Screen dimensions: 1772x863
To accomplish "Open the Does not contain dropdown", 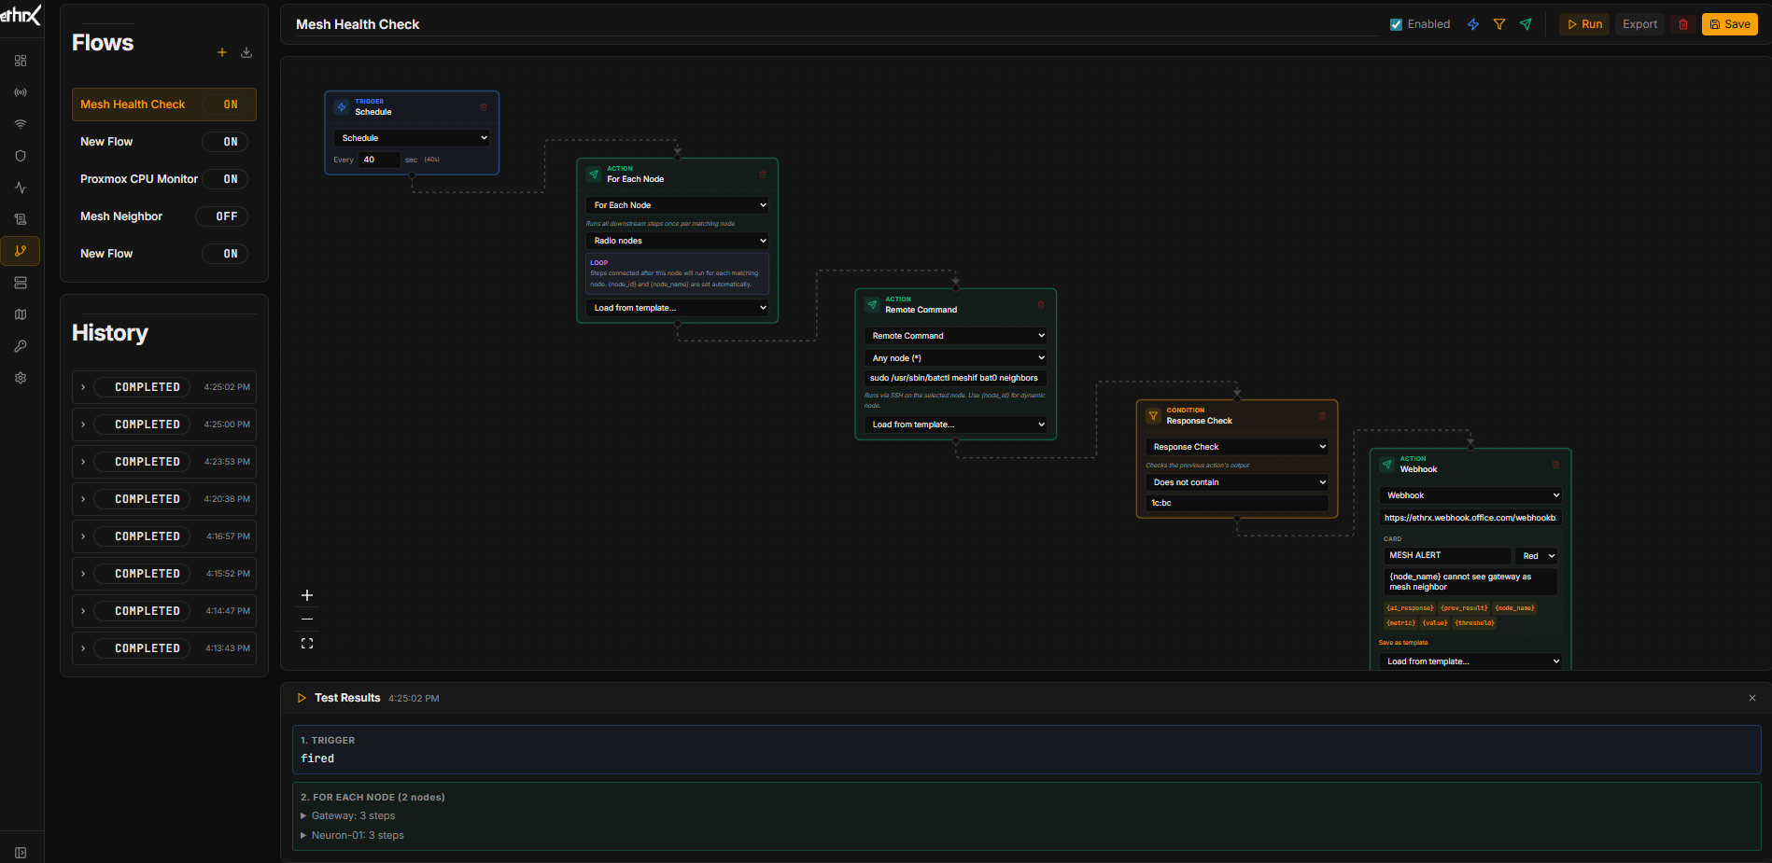I will click(x=1237, y=482).
